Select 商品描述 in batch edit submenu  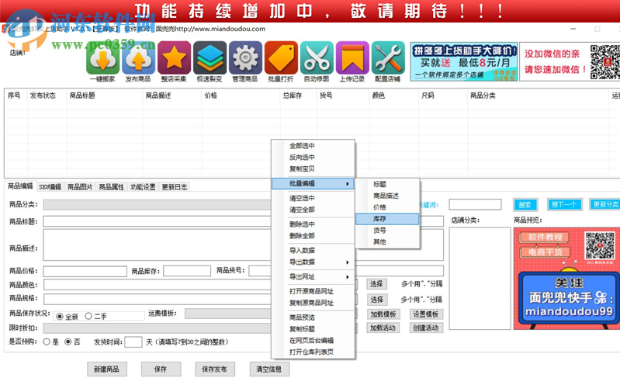point(387,196)
